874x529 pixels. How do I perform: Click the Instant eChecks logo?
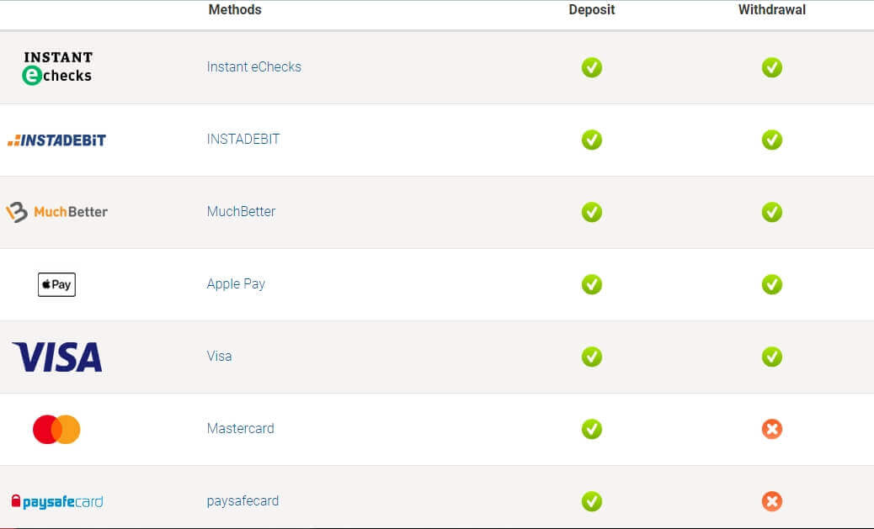point(57,67)
